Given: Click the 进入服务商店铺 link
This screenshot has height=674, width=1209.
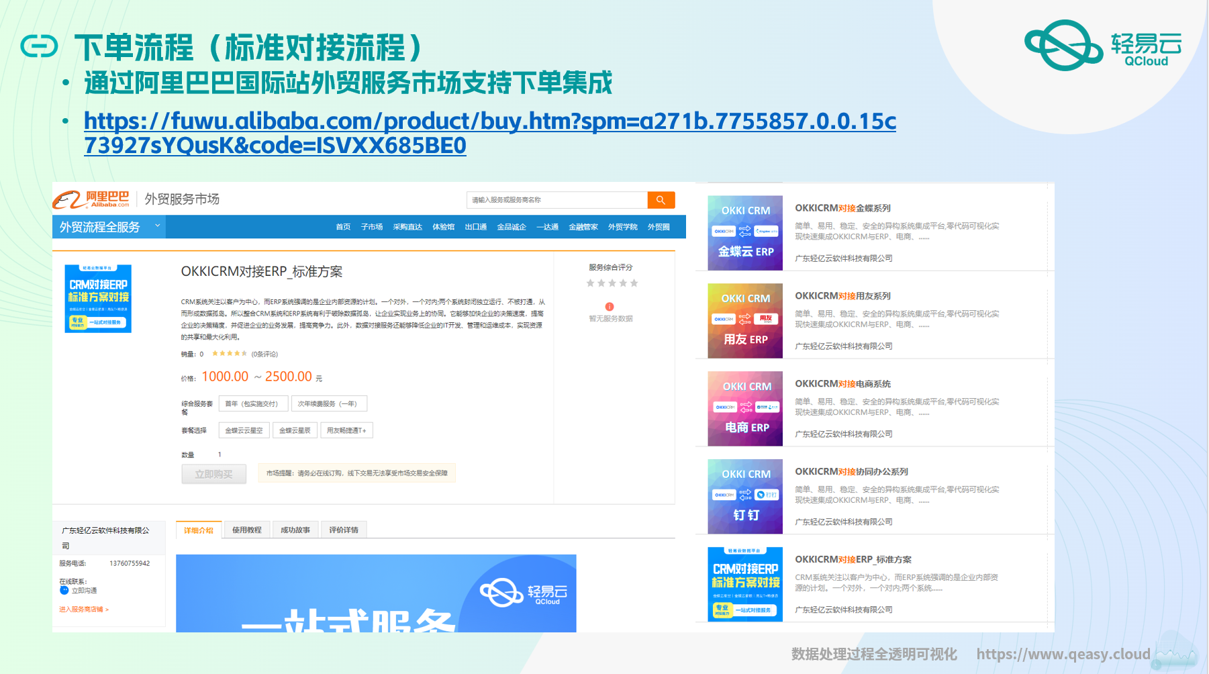Looking at the screenshot, I should click(84, 610).
